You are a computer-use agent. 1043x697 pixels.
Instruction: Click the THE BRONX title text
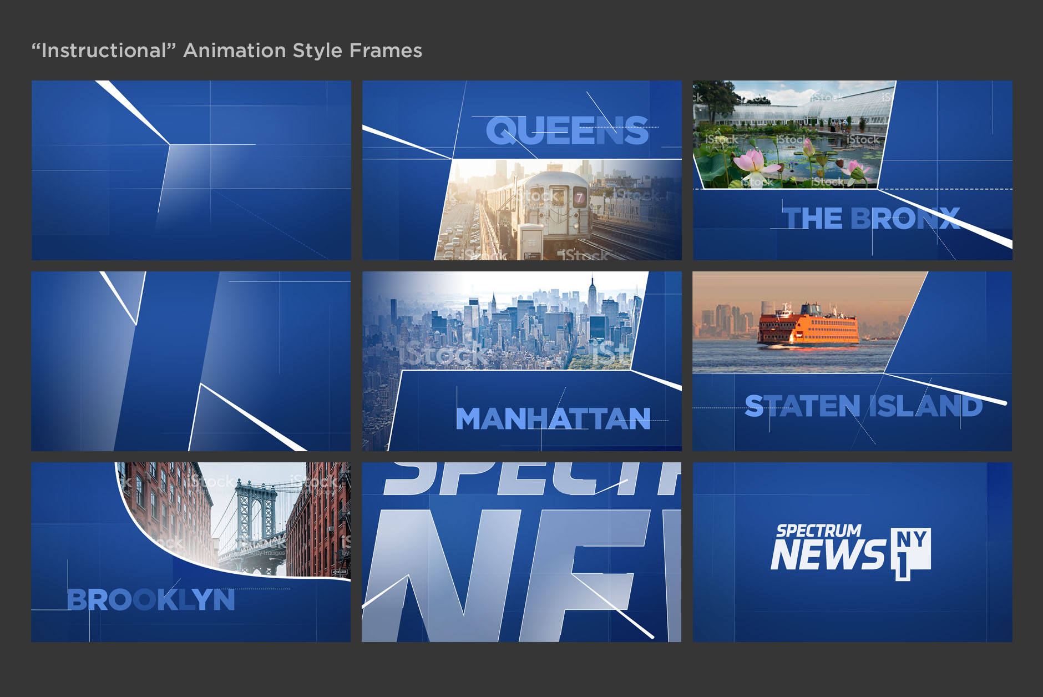pyautogui.click(x=872, y=218)
